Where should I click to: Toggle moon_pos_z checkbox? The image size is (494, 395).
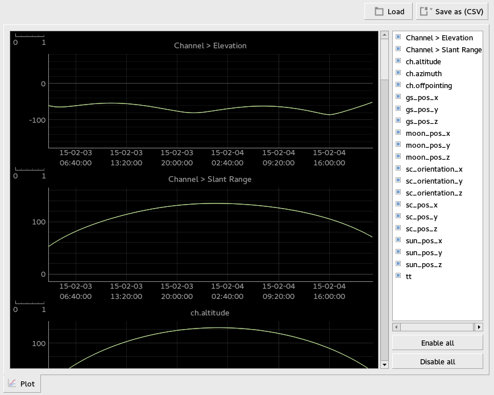398,157
